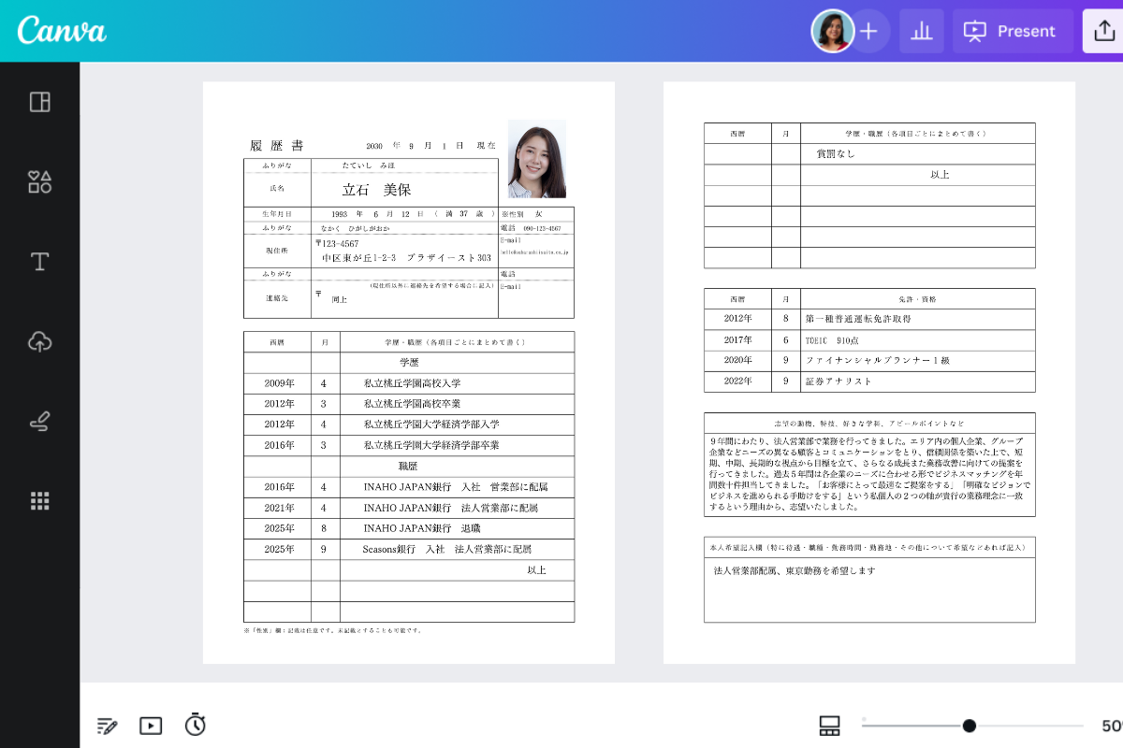Open the Apps panel
Image resolution: width=1123 pixels, height=748 pixels.
click(x=39, y=500)
